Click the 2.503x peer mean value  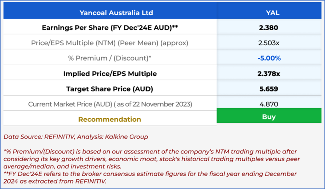point(268,43)
